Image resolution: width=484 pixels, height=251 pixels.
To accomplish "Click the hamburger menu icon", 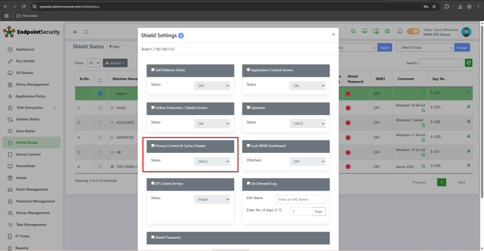I will coord(75,32).
